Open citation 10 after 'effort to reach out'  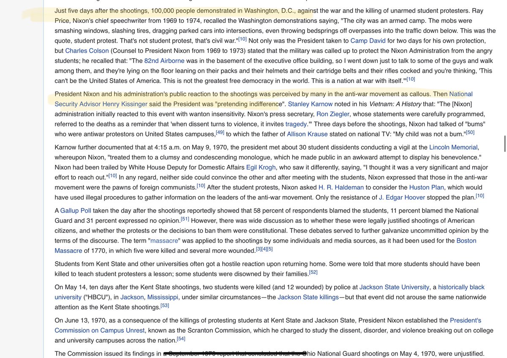(113, 175)
